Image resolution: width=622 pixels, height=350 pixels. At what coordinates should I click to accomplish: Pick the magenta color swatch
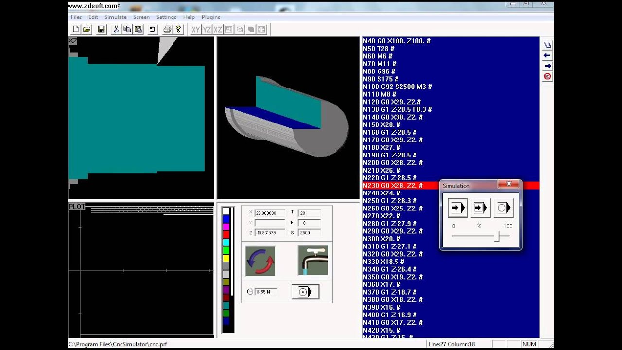[226, 227]
